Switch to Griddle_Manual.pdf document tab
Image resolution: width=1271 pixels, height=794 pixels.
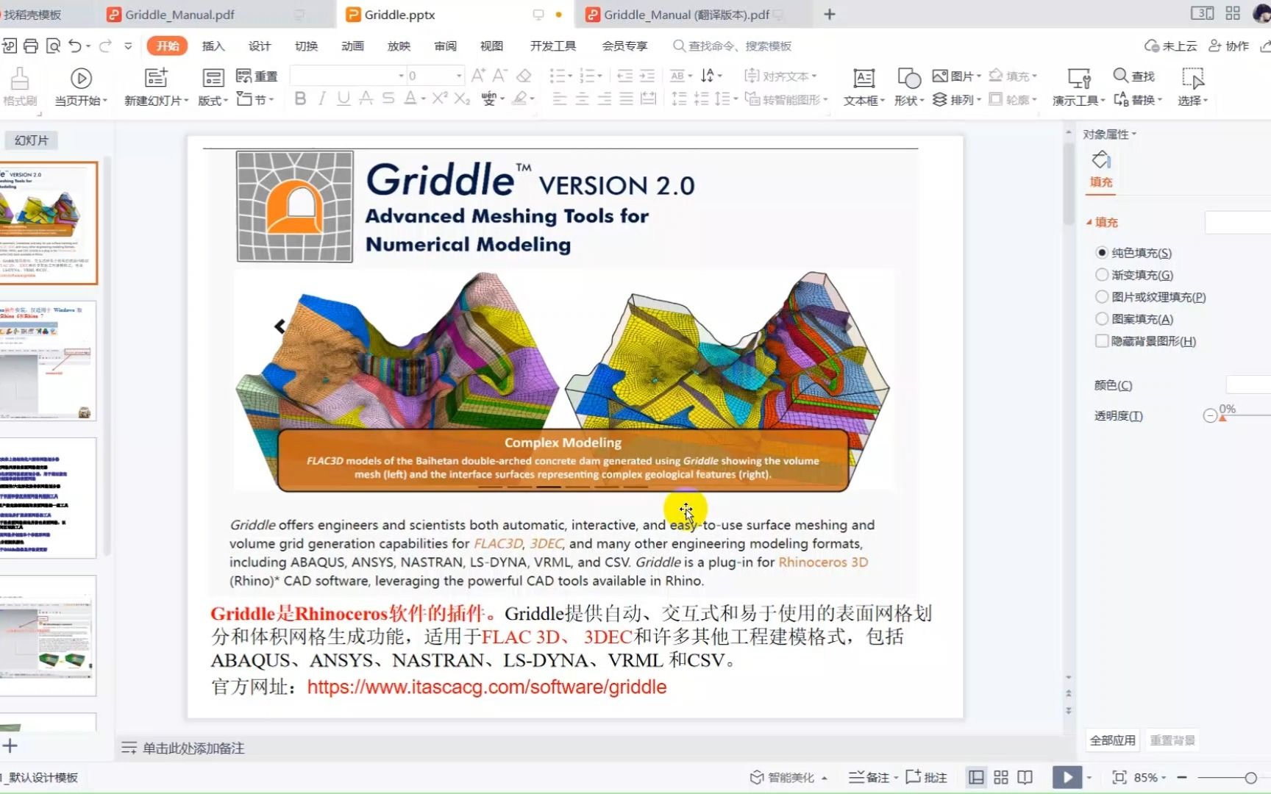179,14
